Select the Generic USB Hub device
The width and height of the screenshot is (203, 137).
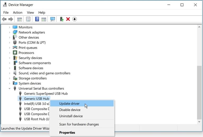(x=37, y=99)
